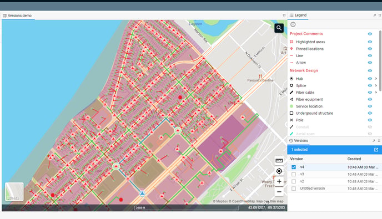Select the Legend tab
Viewport: 382px width, 219px height.
click(298, 15)
